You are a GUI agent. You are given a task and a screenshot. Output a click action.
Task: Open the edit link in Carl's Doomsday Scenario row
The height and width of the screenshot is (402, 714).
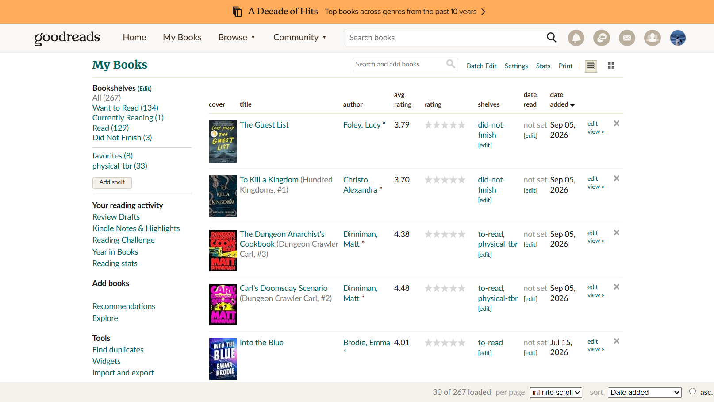pyautogui.click(x=593, y=287)
